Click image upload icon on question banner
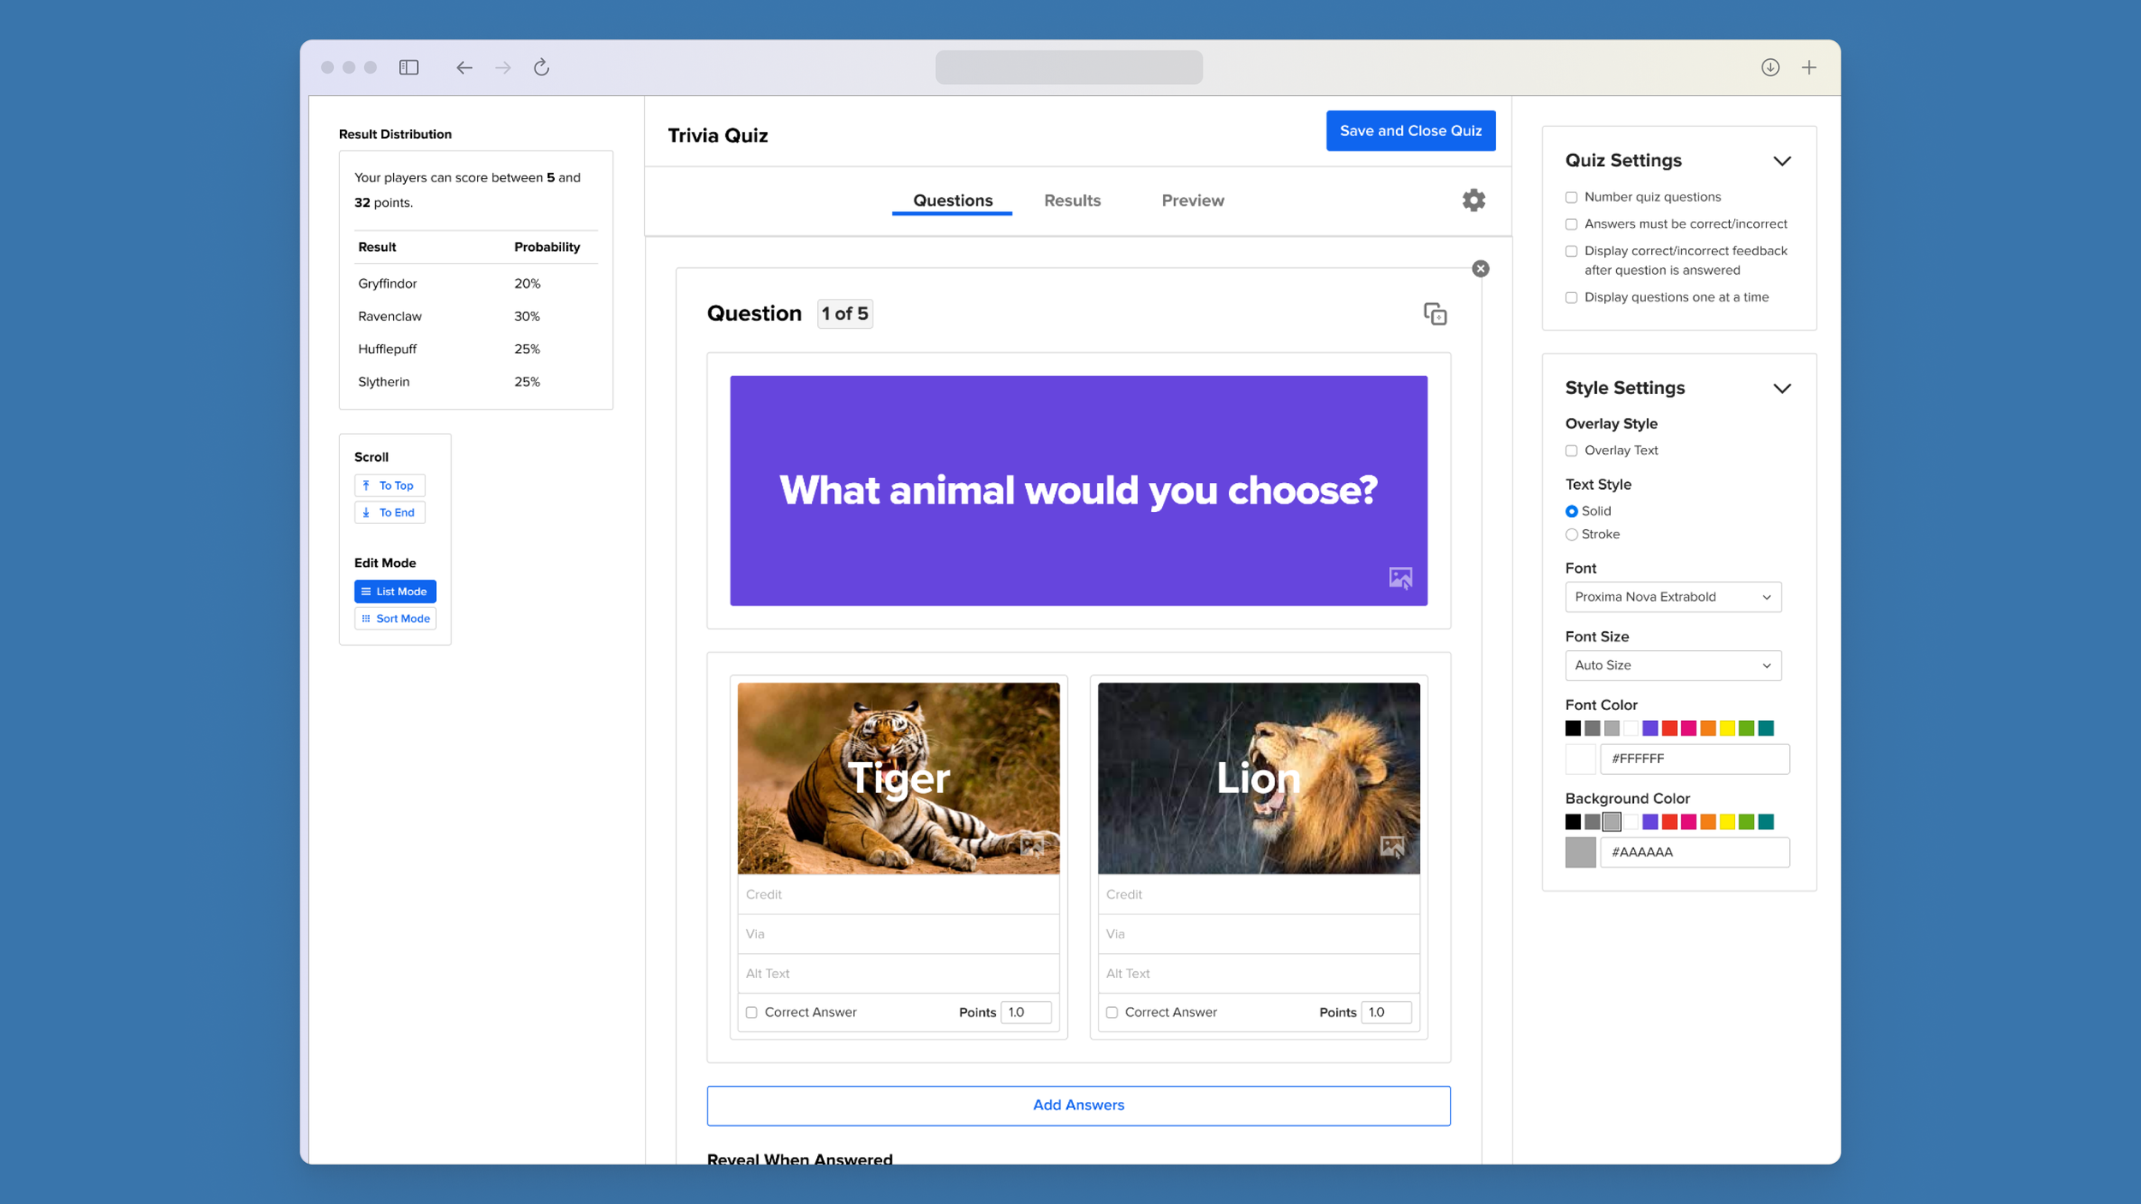 pos(1400,578)
